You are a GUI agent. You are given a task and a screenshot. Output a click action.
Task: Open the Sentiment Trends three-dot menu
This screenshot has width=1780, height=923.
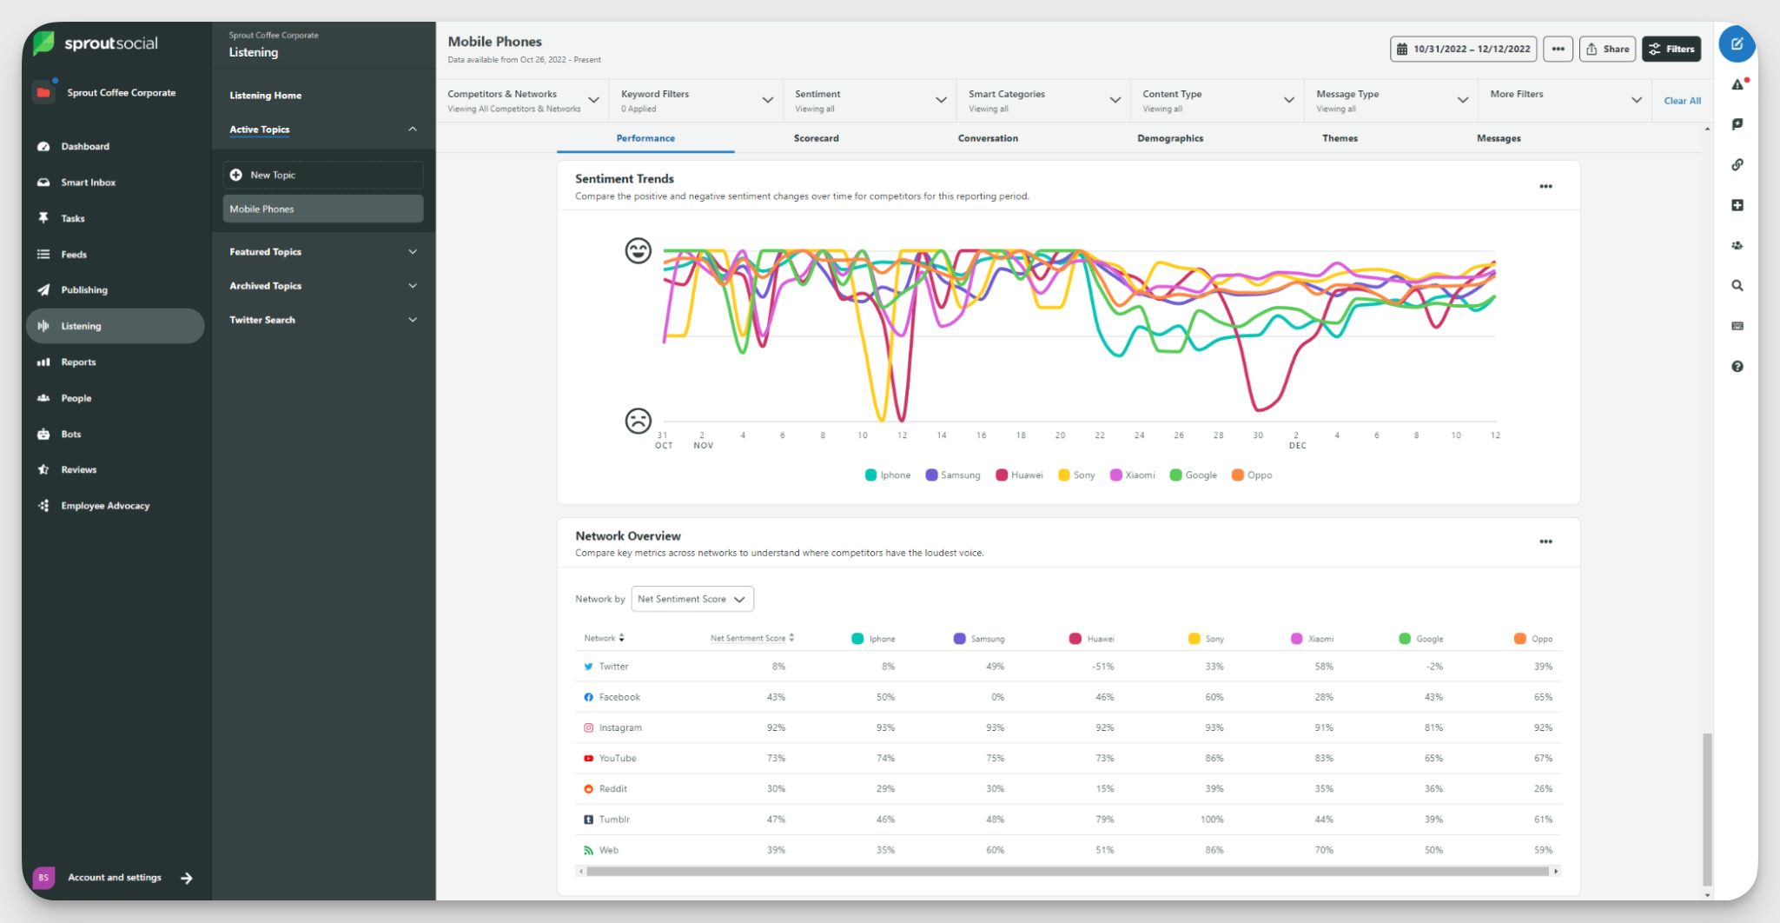pyautogui.click(x=1545, y=187)
